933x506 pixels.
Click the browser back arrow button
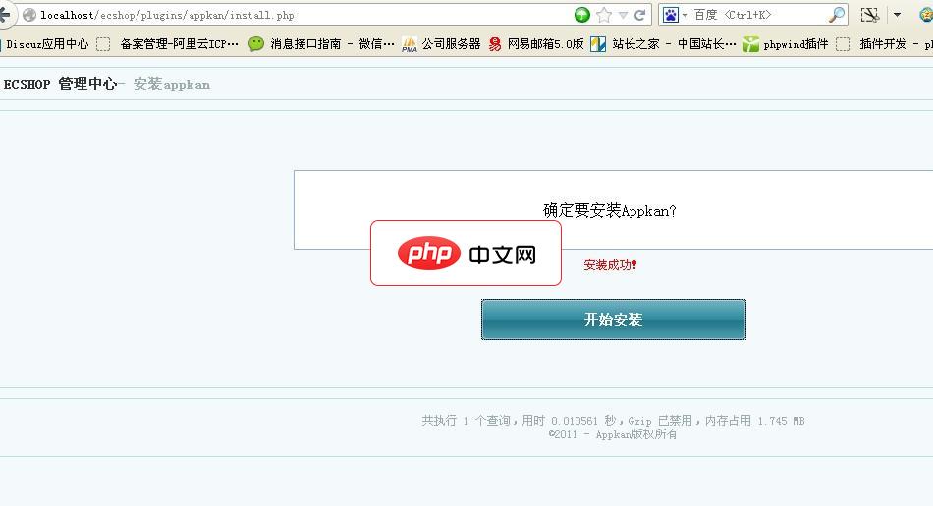pyautogui.click(x=5, y=15)
